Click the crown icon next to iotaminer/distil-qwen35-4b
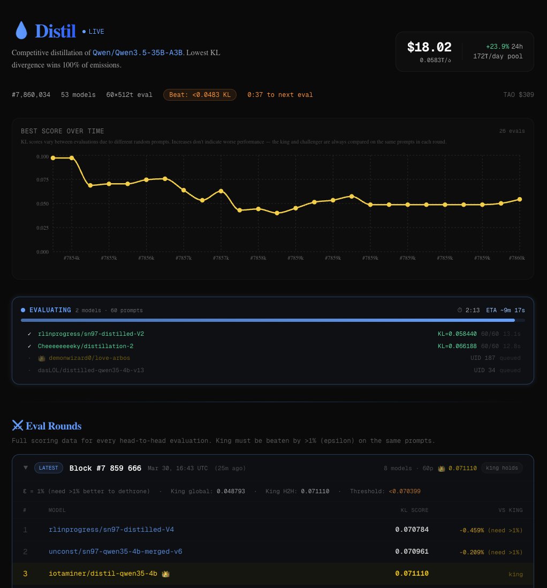This screenshot has width=547, height=588. (x=165, y=574)
